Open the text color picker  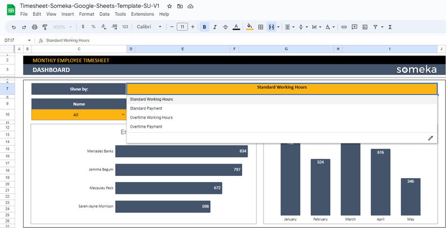[236, 27]
